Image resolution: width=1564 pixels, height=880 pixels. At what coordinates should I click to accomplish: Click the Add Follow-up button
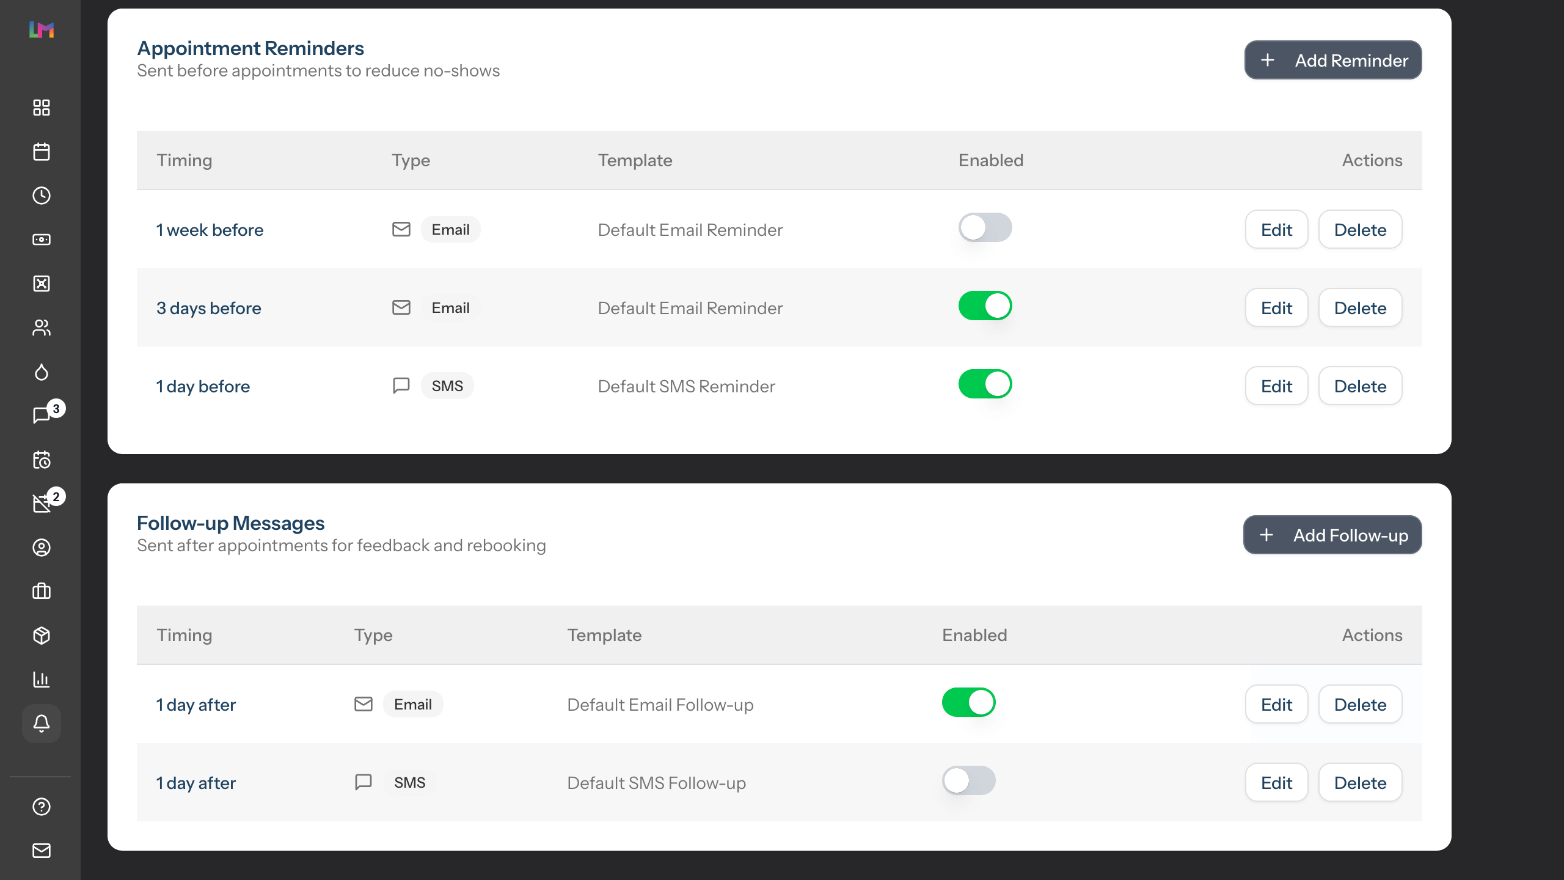coord(1332,535)
